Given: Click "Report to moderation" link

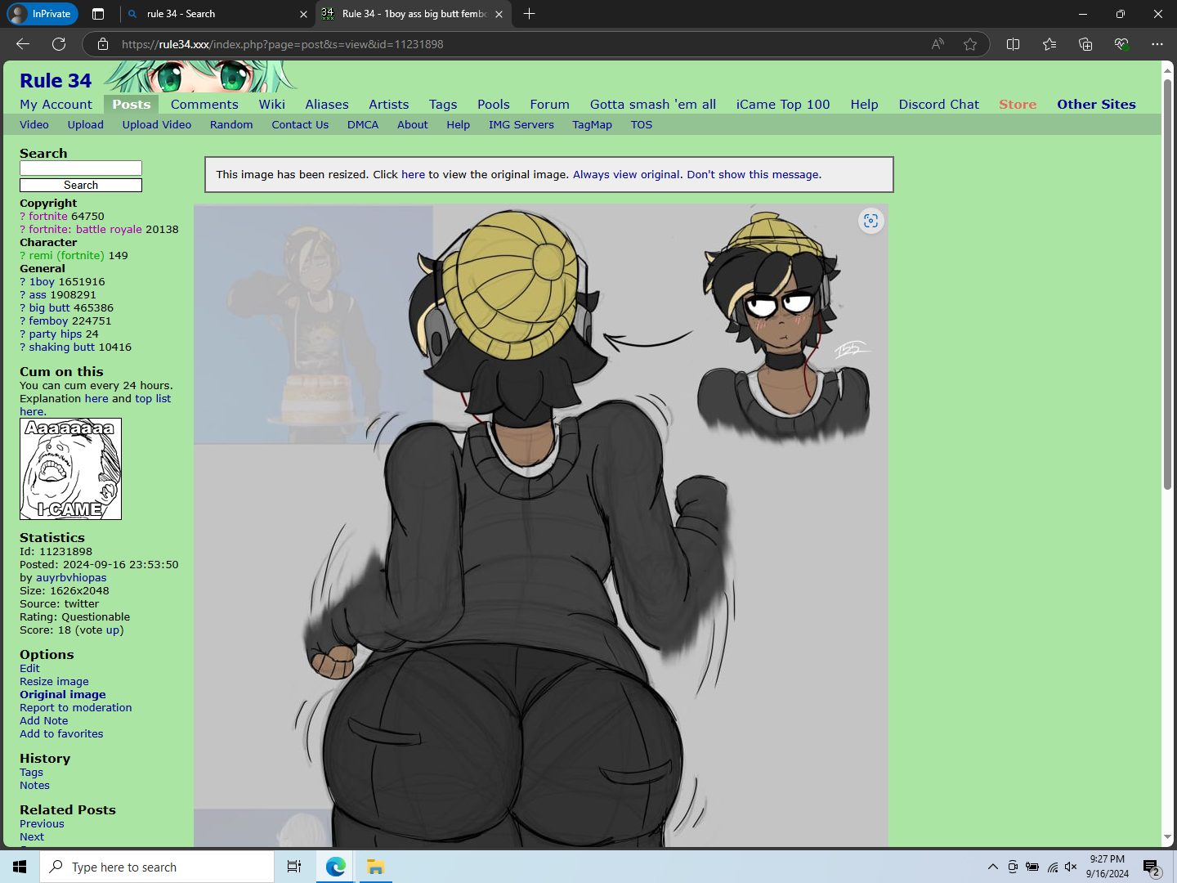Looking at the screenshot, I should tap(76, 708).
